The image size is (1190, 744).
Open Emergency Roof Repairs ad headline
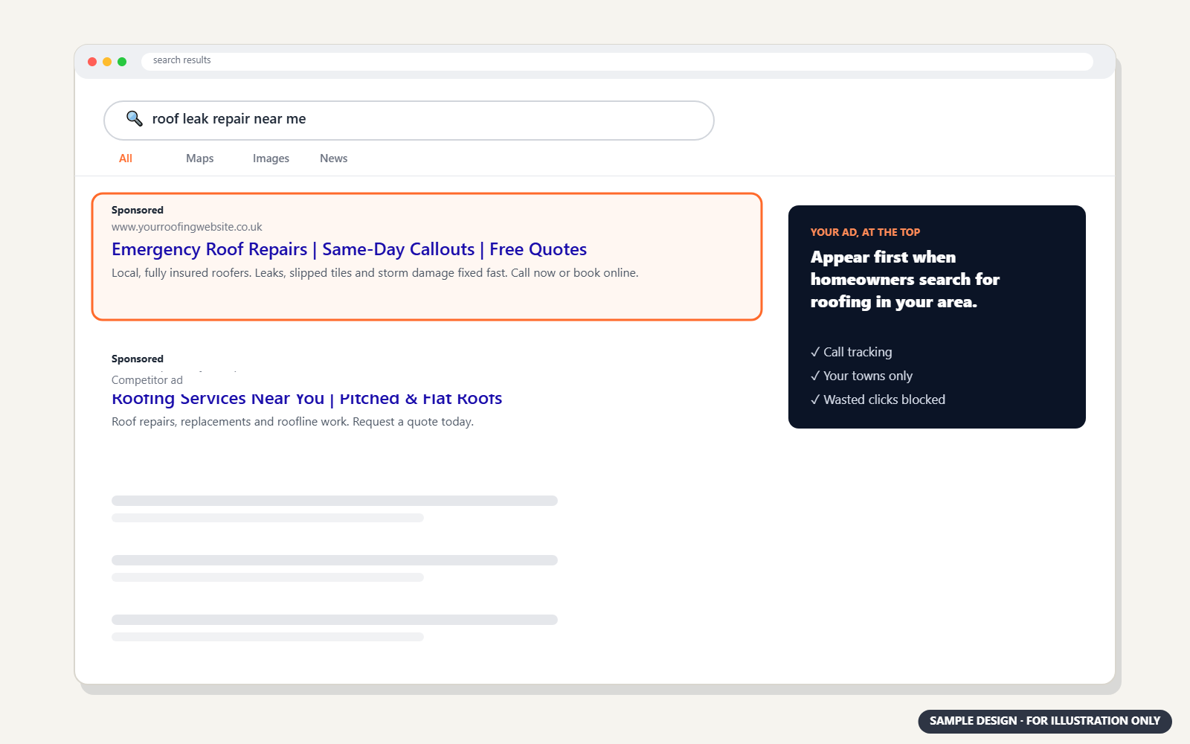click(x=350, y=249)
